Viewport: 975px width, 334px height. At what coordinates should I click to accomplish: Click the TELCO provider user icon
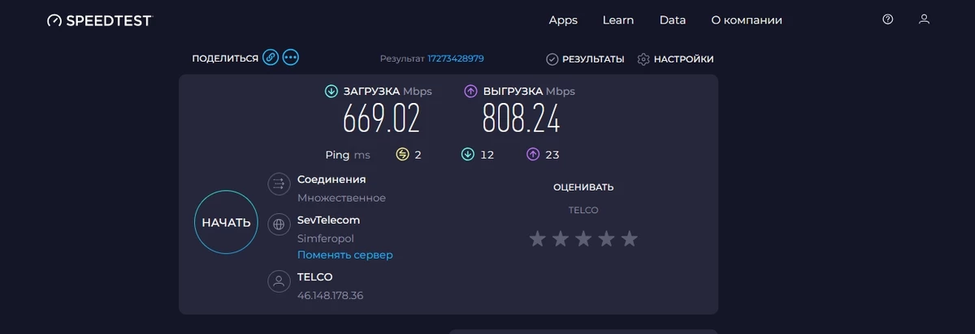279,281
